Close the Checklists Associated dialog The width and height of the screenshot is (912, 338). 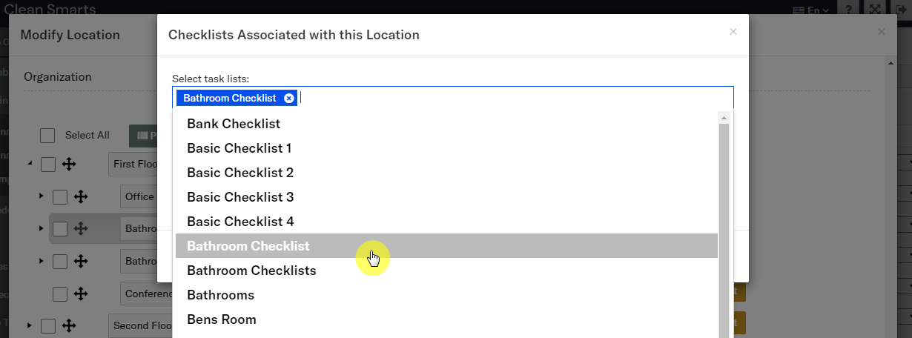(733, 32)
